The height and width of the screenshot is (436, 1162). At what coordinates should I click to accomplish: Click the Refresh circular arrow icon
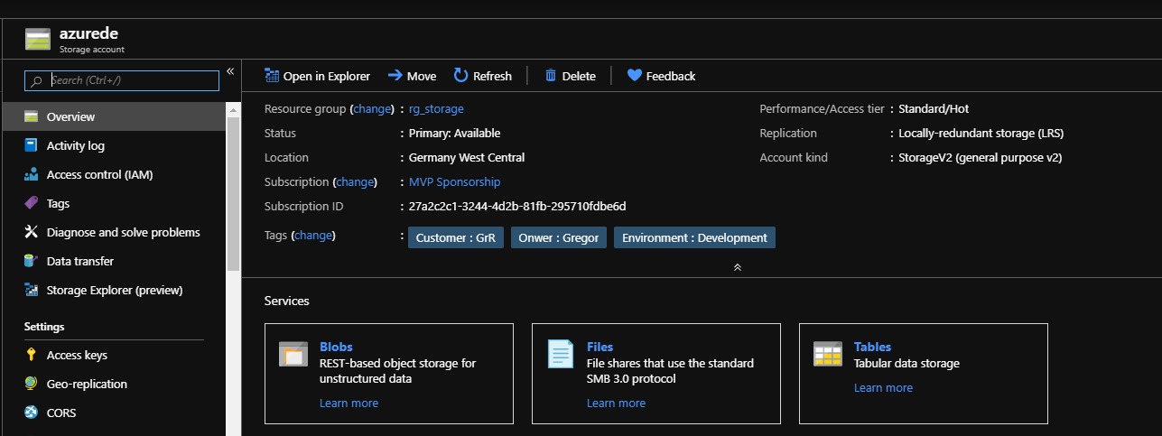click(x=460, y=76)
